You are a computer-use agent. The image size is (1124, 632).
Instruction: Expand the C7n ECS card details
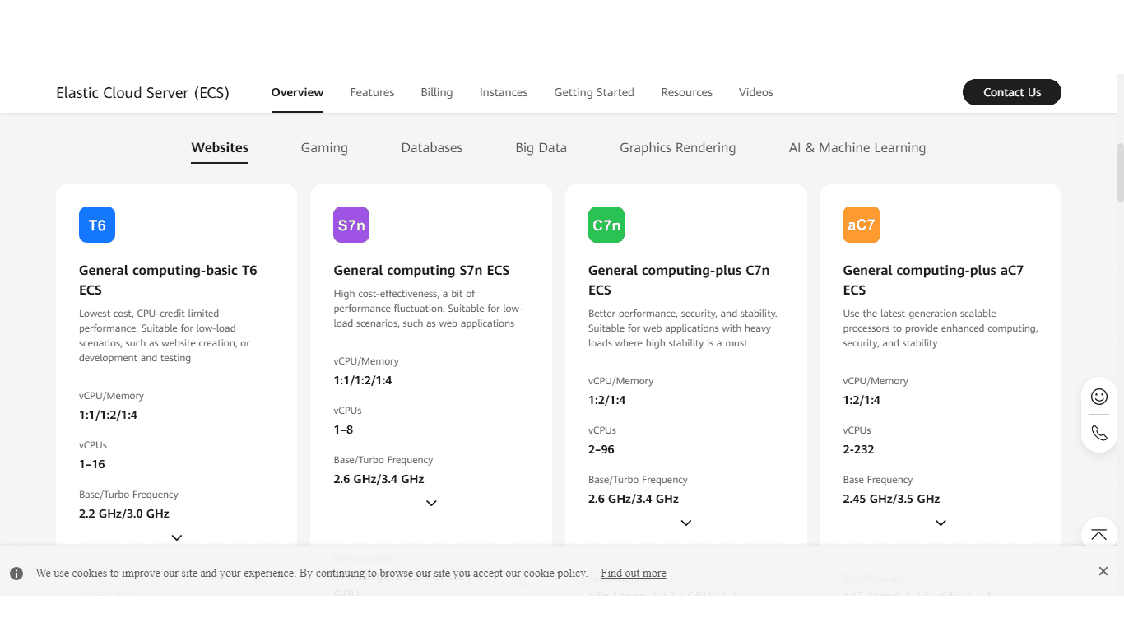tap(686, 523)
